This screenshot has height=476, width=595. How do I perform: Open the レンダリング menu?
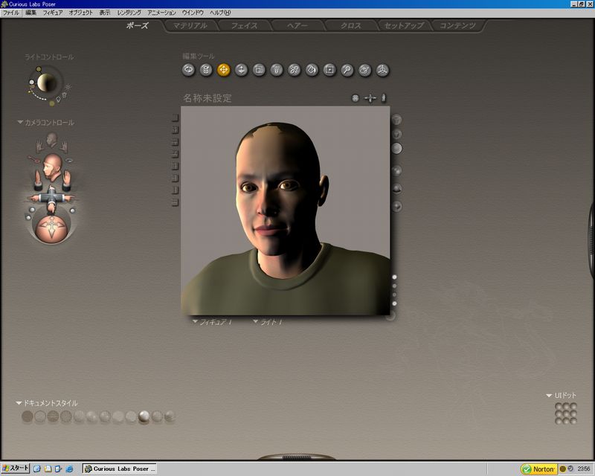(x=129, y=13)
